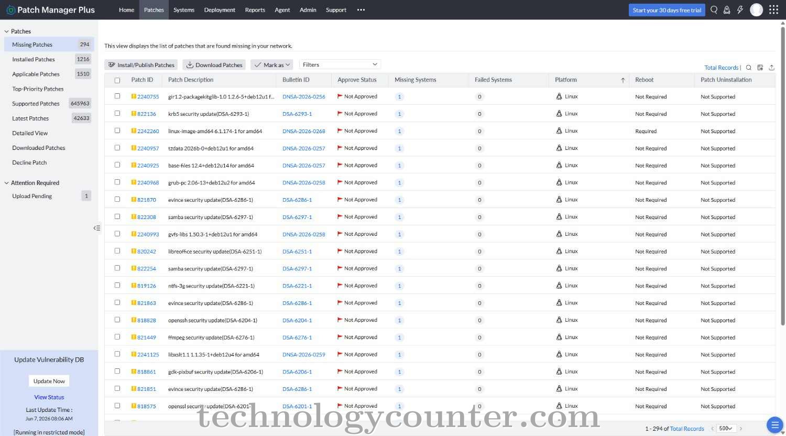This screenshot has width=786, height=436.
Task: Click the Patch Manager Plus logo
Action: coord(51,10)
